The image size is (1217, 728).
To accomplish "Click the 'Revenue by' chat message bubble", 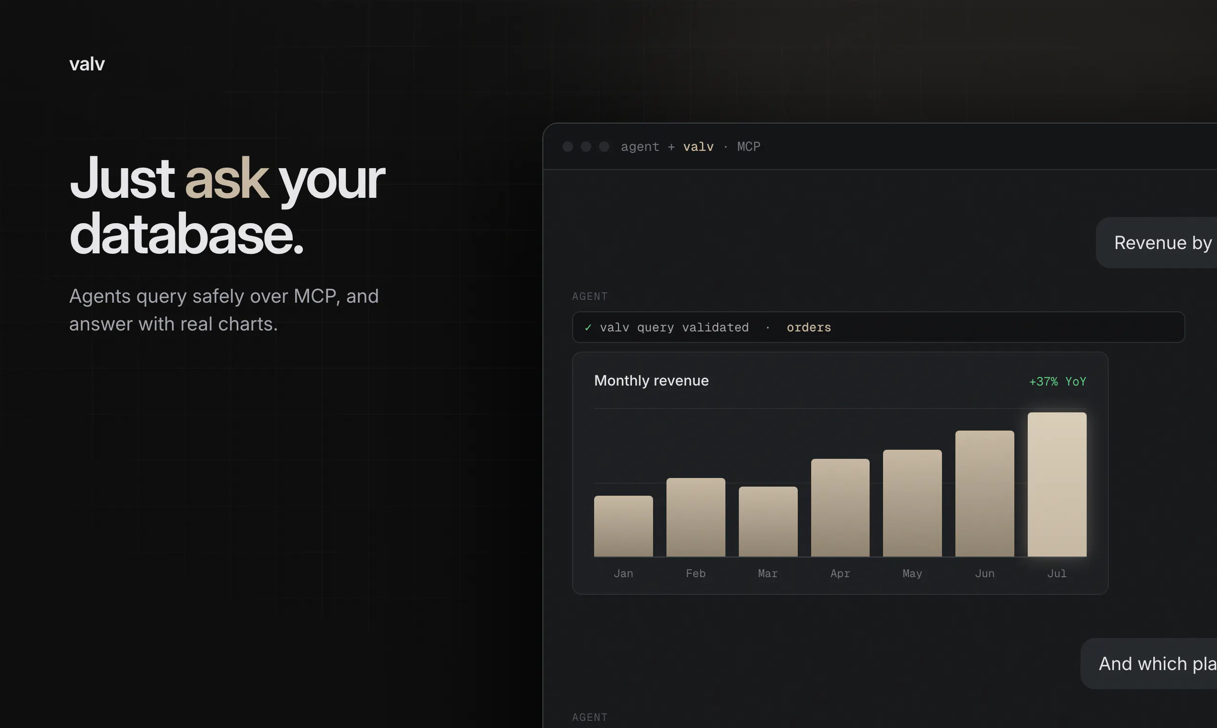I will coord(1157,243).
